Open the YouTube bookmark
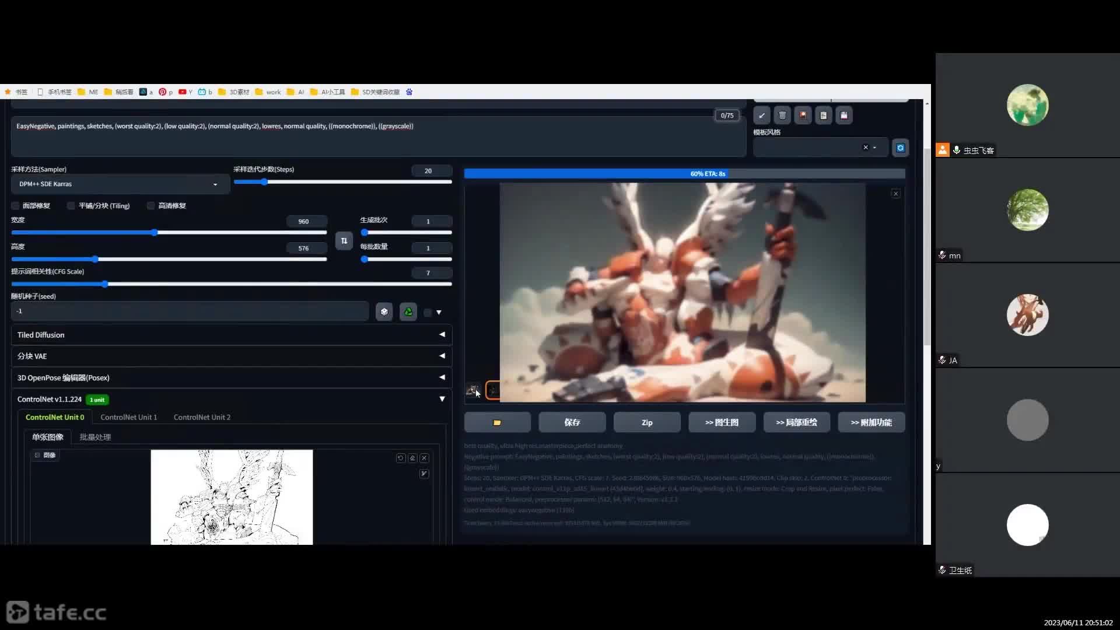 pos(185,92)
